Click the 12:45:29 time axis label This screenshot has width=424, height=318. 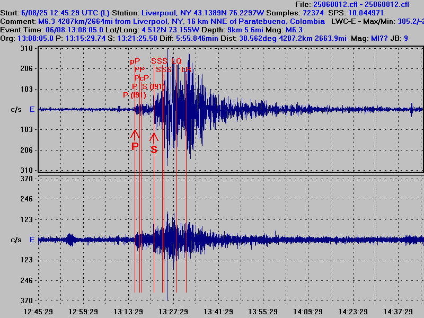[38, 312]
